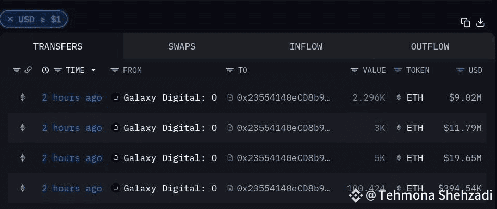Remove the USD ≥ $1 filter chip
Viewport: 497px width, 209px height.
(10, 19)
